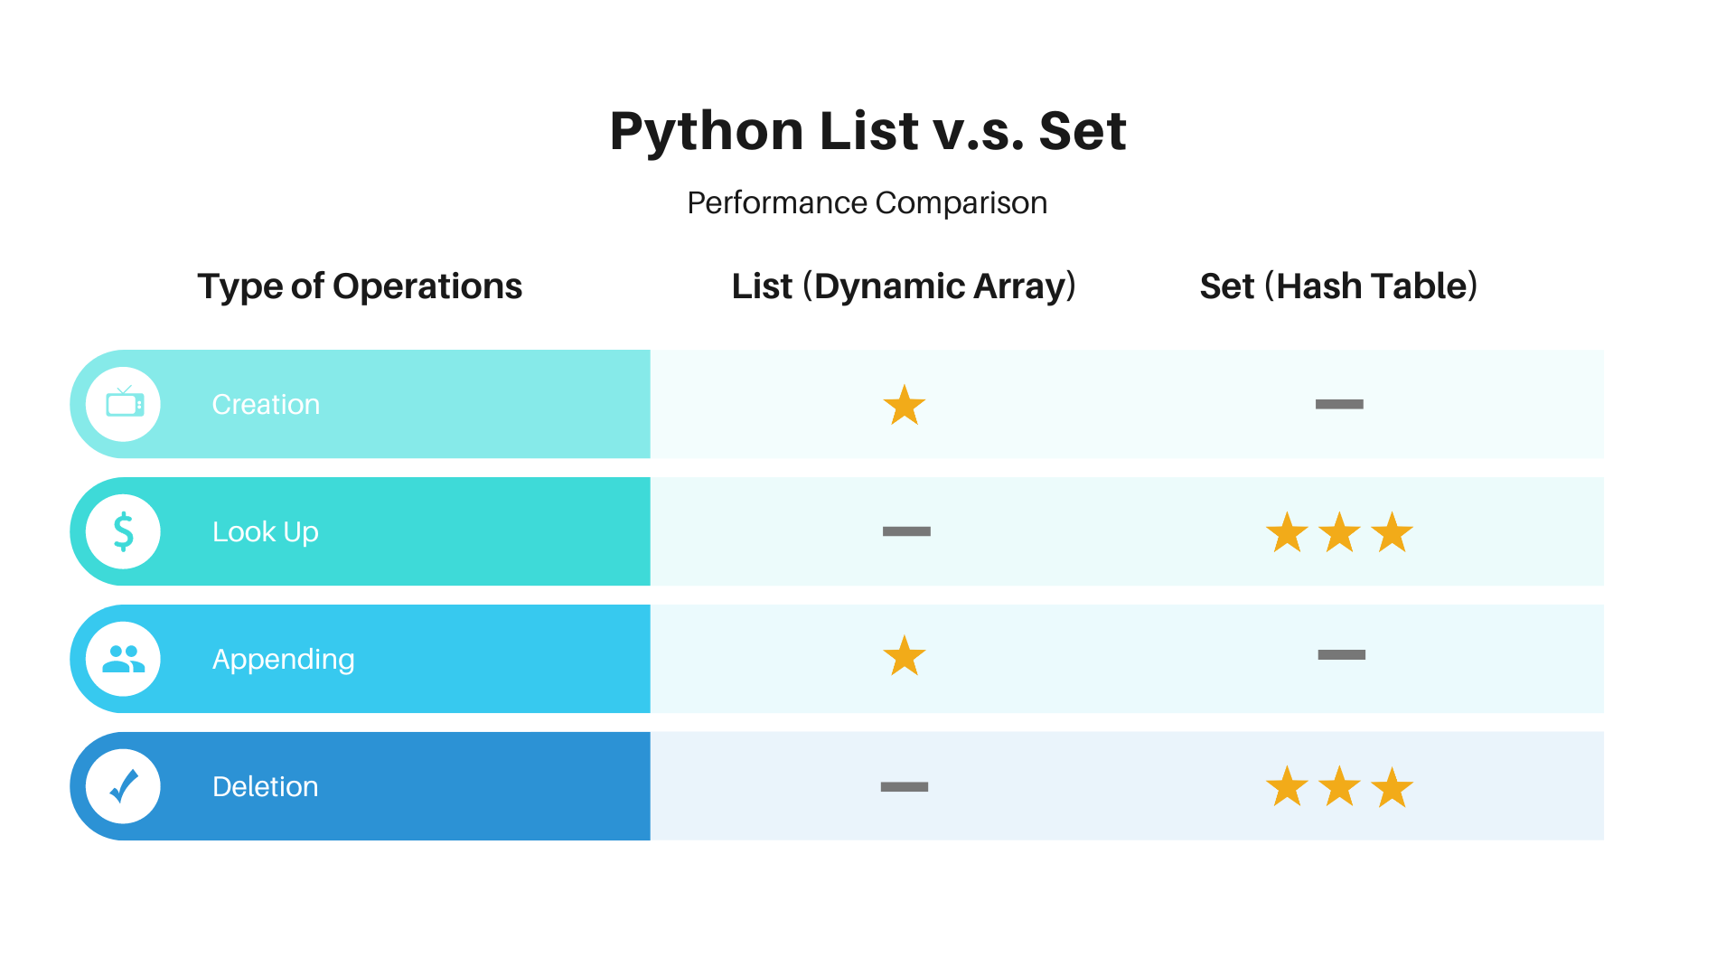This screenshot has height=976, width=1735.
Task: Click the middle star in the Look Up row
Action: pyautogui.click(x=1339, y=532)
